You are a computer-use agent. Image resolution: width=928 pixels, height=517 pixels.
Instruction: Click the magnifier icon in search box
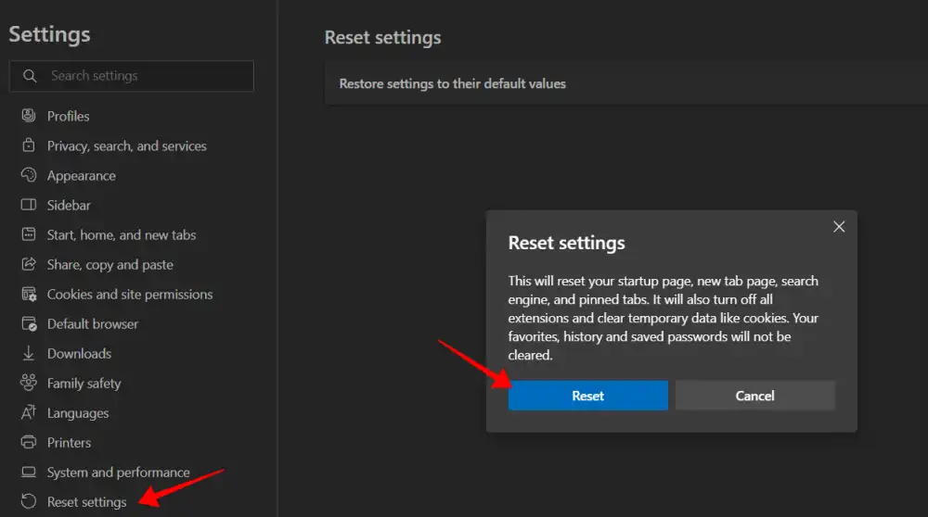[30, 76]
